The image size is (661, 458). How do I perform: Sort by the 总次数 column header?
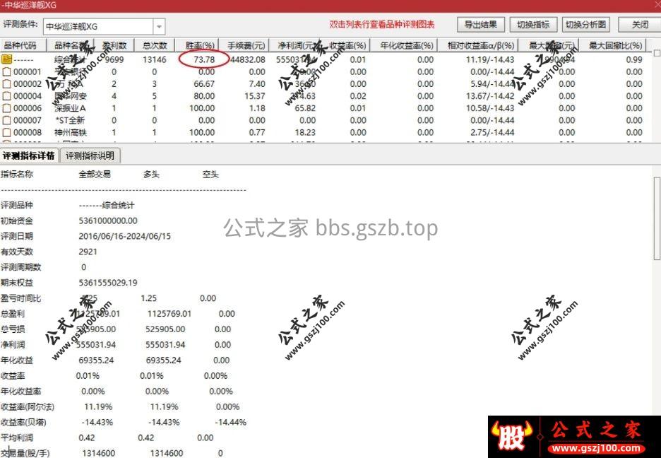click(155, 45)
